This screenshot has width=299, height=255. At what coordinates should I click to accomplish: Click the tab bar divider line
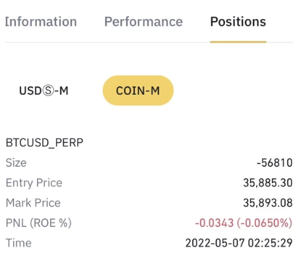149,42
